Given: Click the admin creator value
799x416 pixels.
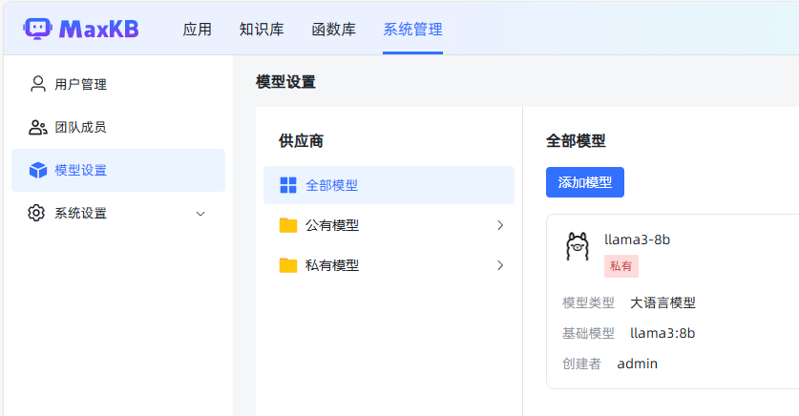Looking at the screenshot, I should pyautogui.click(x=638, y=364).
